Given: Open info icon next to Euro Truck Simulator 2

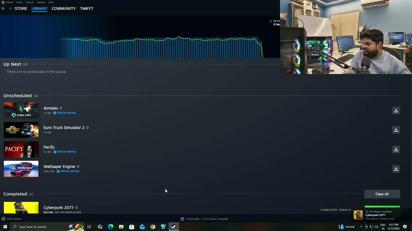Looking at the screenshot, I should (x=87, y=128).
